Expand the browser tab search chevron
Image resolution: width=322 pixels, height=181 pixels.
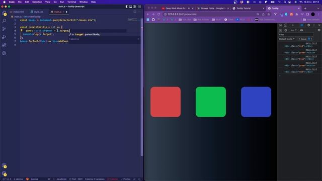(x=318, y=9)
